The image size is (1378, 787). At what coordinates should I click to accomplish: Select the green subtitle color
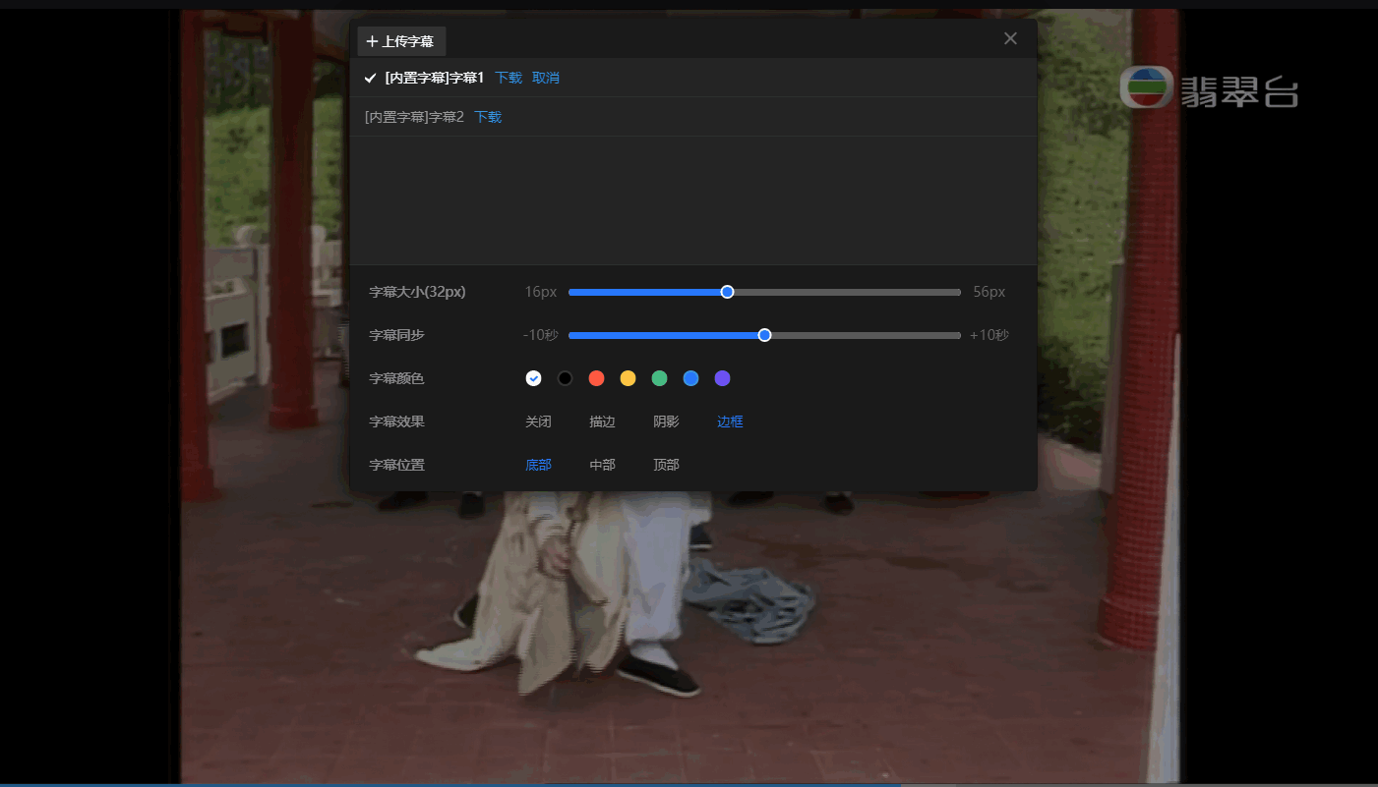tap(659, 378)
